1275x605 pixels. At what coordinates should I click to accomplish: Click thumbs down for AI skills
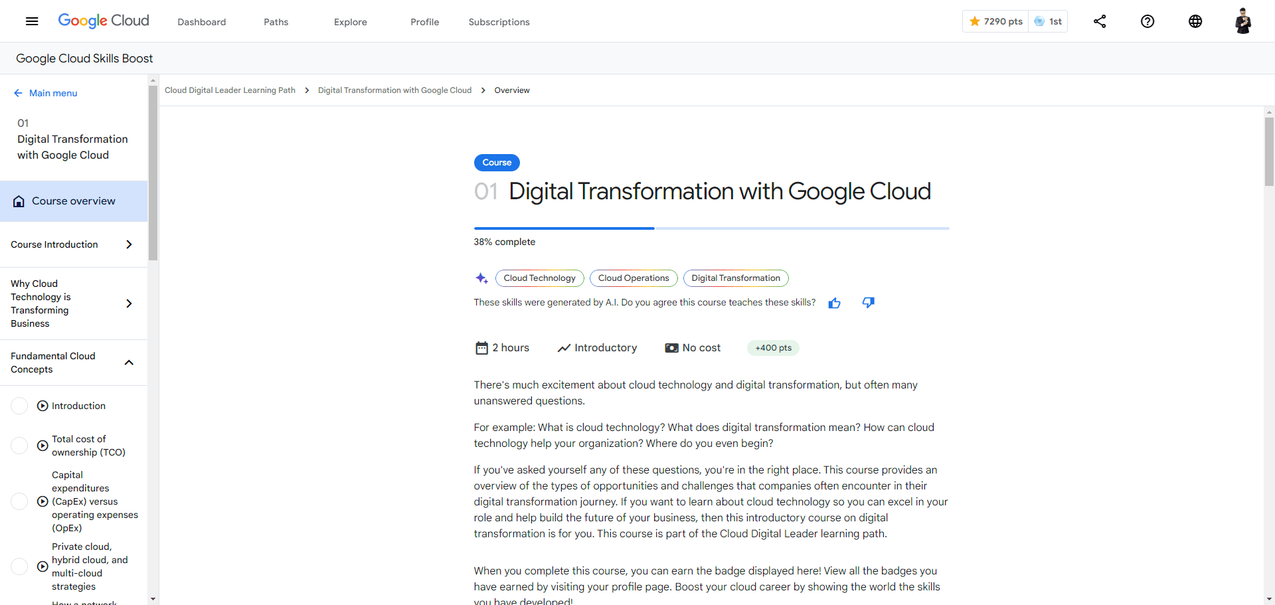pos(869,303)
